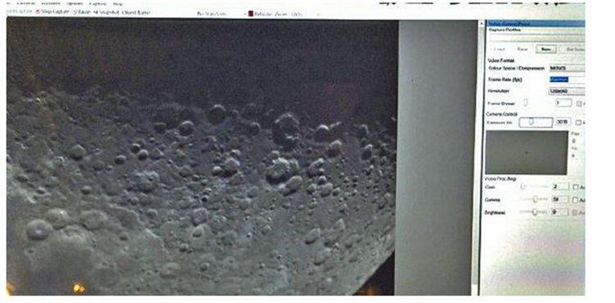Click the Gamma slider handle
Screen dimensions: 615x303
coord(535,200)
